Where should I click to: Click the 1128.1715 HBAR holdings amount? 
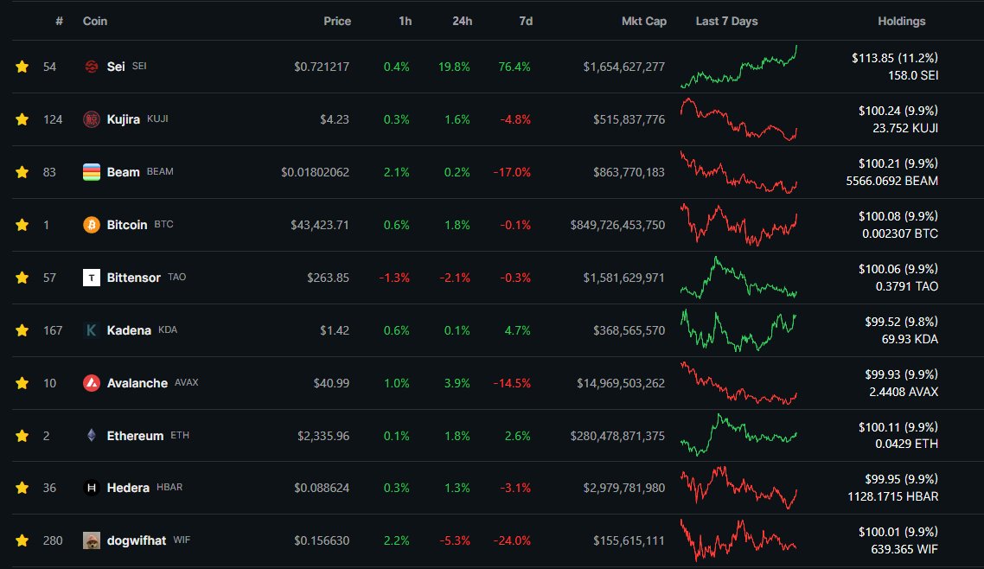[893, 496]
